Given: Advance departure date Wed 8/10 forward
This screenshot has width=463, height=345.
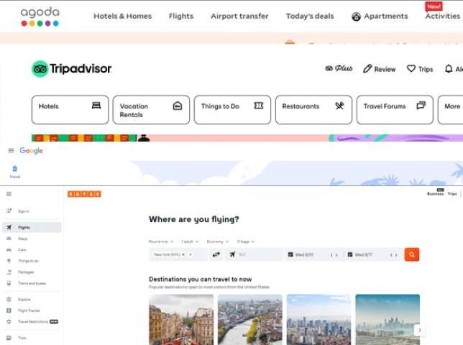Looking at the screenshot, I should (336, 254).
